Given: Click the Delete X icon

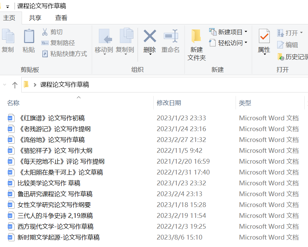Looking at the screenshot, I should (x=150, y=36).
